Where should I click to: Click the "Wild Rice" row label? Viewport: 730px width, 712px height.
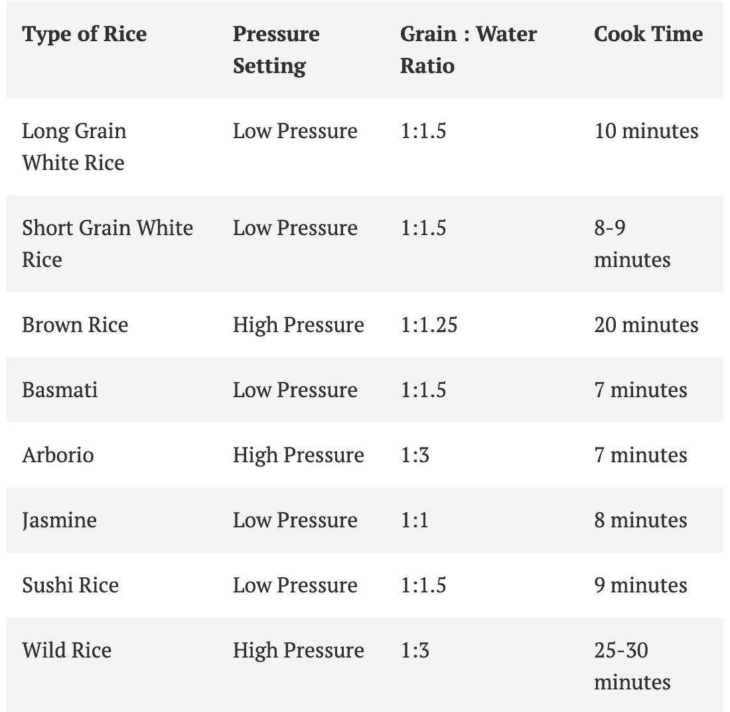point(67,650)
